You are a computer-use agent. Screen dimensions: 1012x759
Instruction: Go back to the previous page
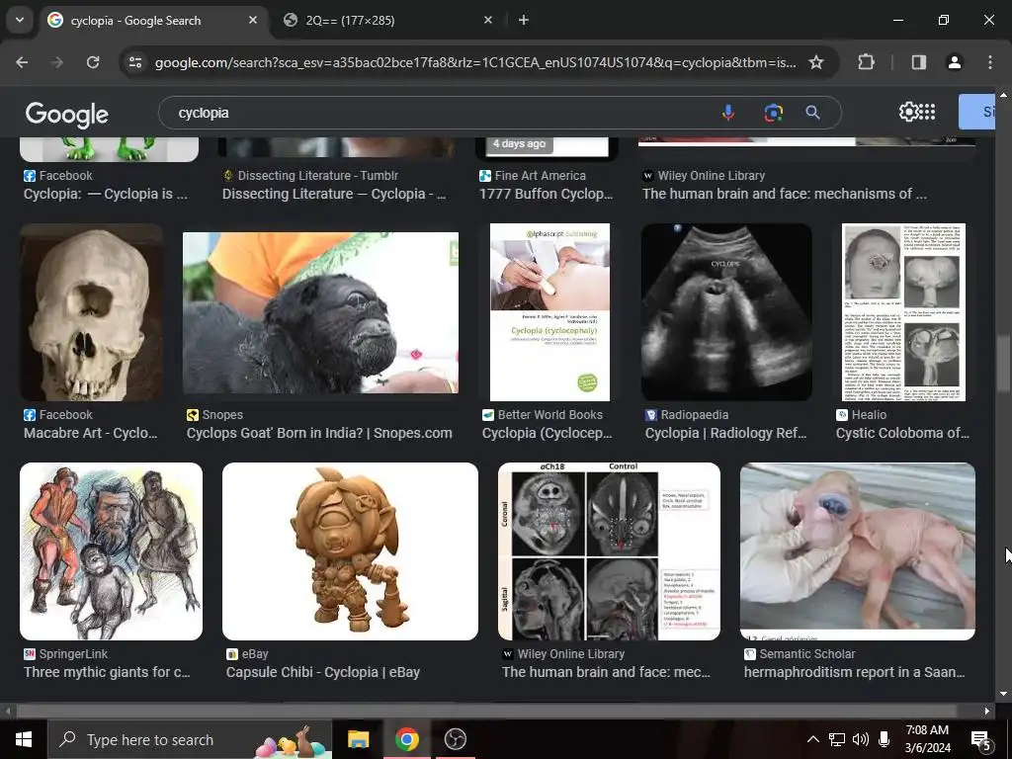click(x=22, y=62)
